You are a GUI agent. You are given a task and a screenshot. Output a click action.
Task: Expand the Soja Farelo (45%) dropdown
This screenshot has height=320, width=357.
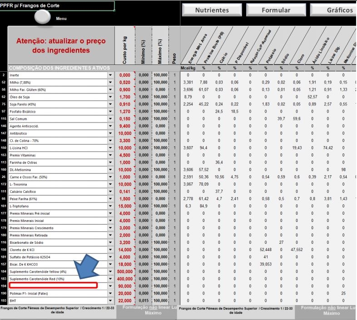(x=110, y=104)
